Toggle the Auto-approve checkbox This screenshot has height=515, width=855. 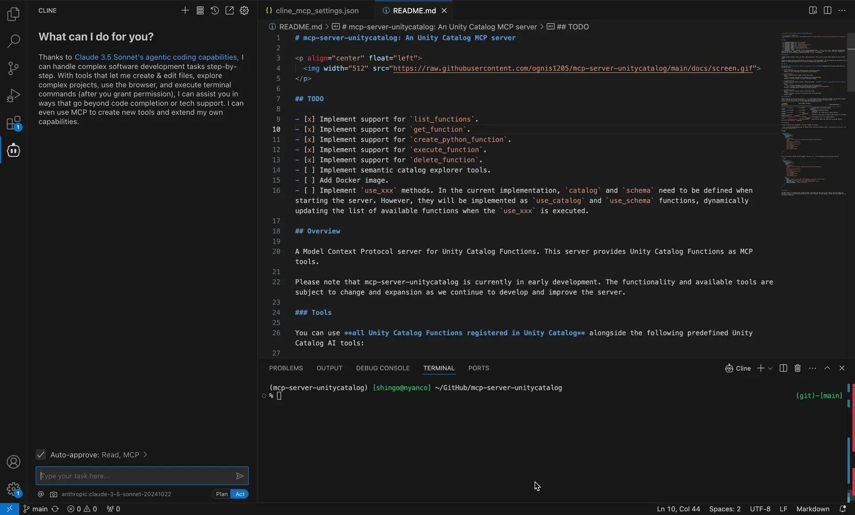pos(41,454)
